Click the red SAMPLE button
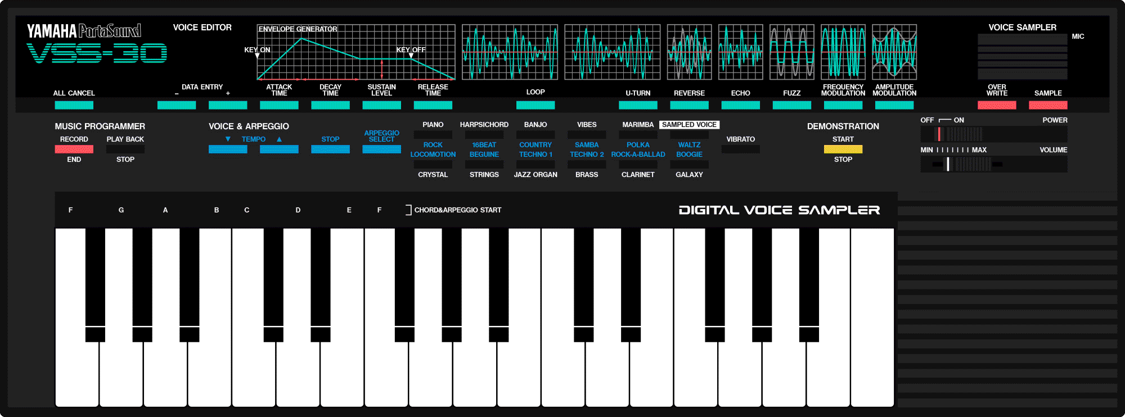 [1048, 105]
